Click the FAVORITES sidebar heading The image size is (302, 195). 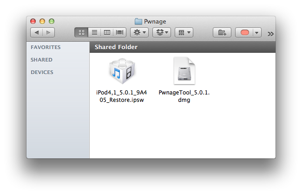(x=46, y=47)
